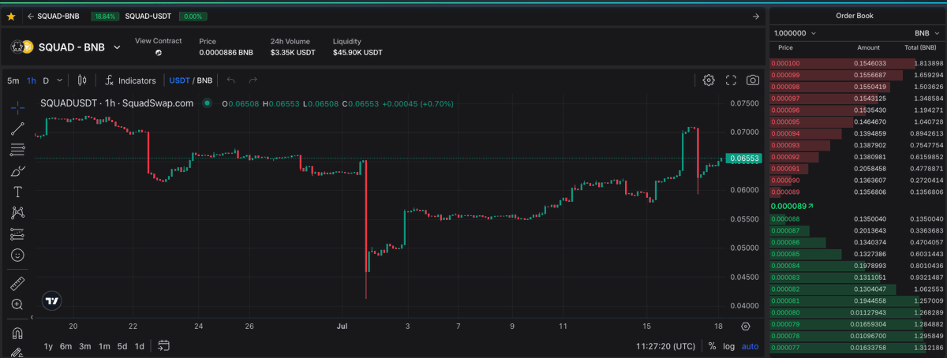Toggle the magnet mode tool
947x358 pixels.
pos(17,333)
